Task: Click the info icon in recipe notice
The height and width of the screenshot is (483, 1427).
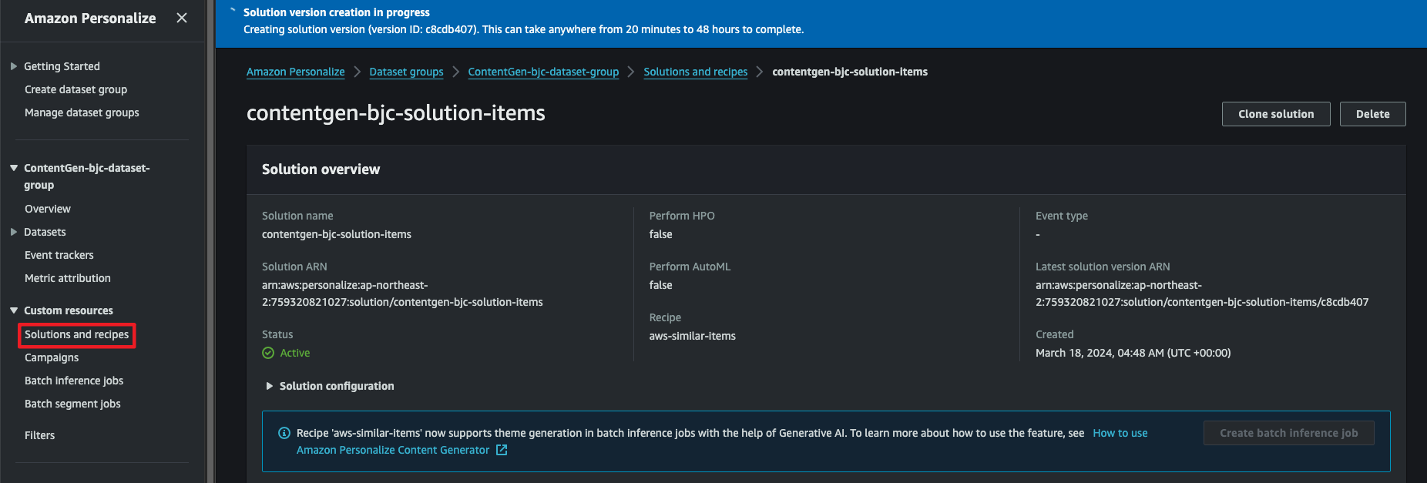Action: (x=284, y=433)
